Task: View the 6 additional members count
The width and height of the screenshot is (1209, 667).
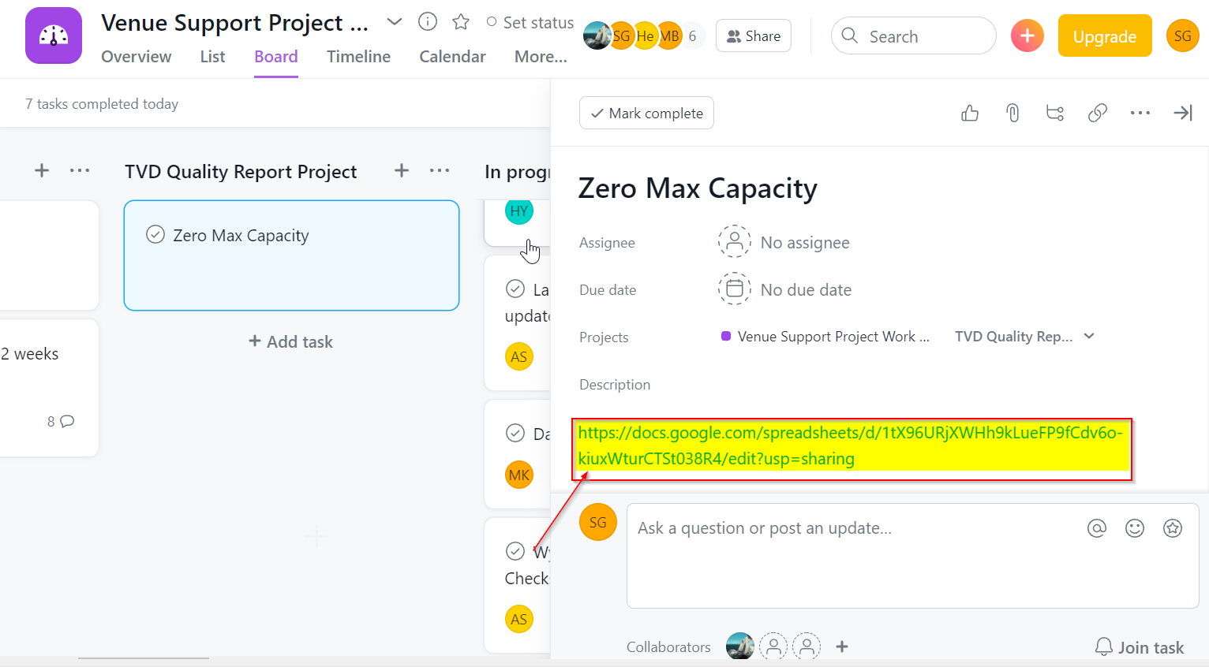Action: (x=692, y=36)
